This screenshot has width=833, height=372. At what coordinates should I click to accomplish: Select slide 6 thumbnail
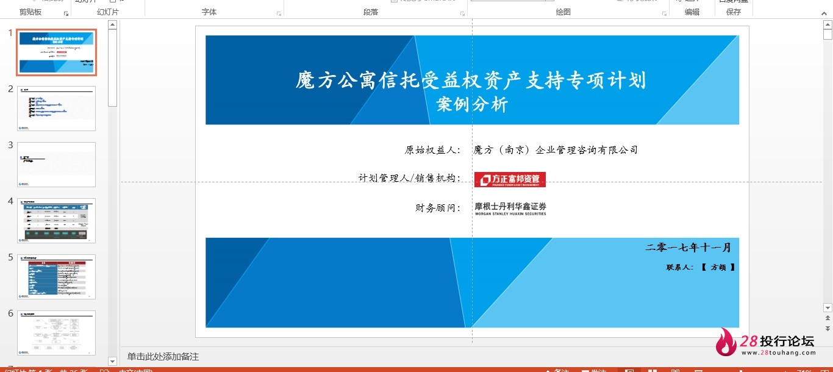point(56,333)
